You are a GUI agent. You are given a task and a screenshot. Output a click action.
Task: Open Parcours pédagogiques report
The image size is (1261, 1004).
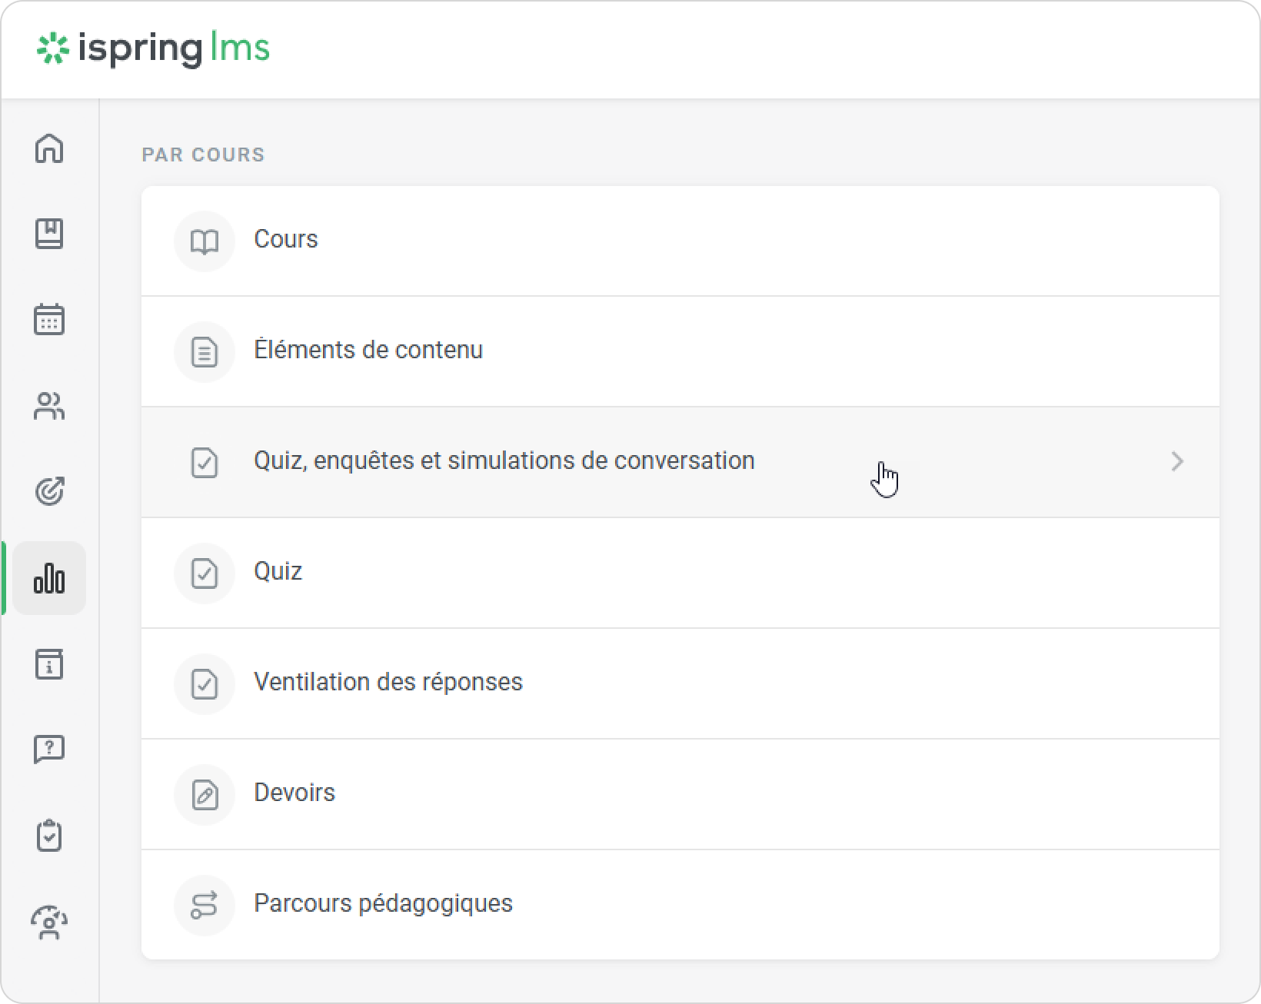[383, 904]
